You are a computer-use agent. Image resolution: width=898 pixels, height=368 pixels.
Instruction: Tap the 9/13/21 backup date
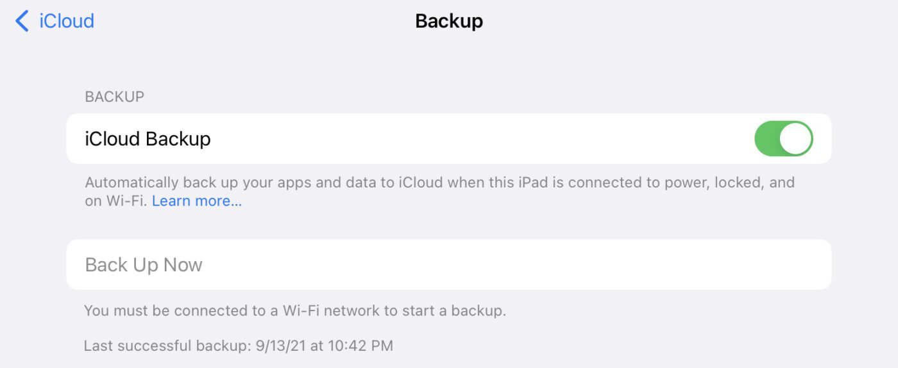[x=279, y=346]
